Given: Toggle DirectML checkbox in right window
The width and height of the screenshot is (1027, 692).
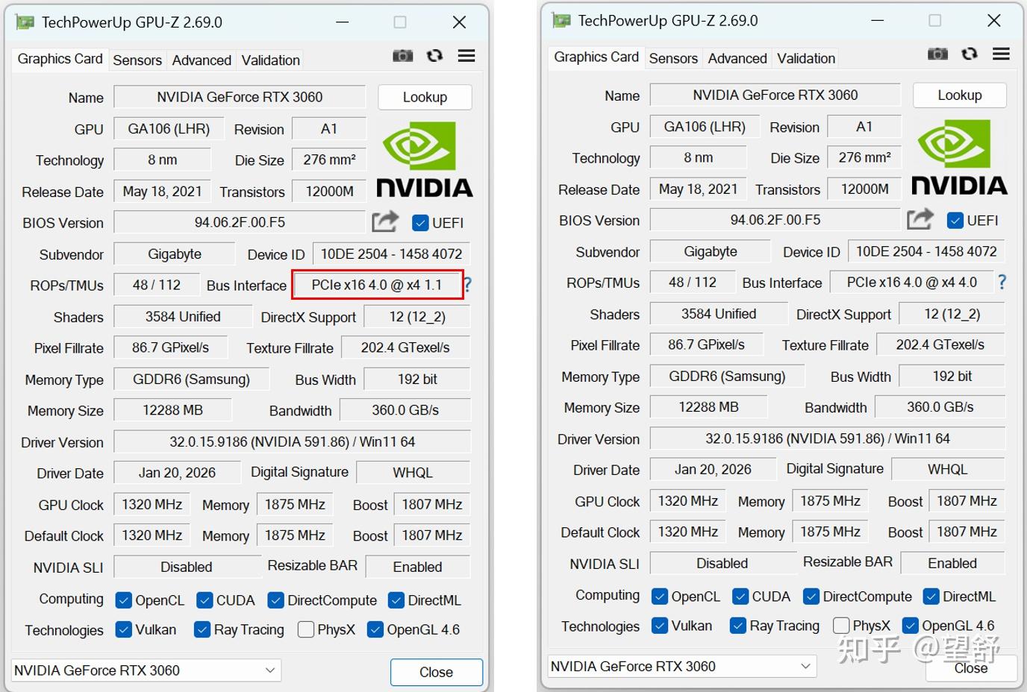Looking at the screenshot, I should 931,597.
